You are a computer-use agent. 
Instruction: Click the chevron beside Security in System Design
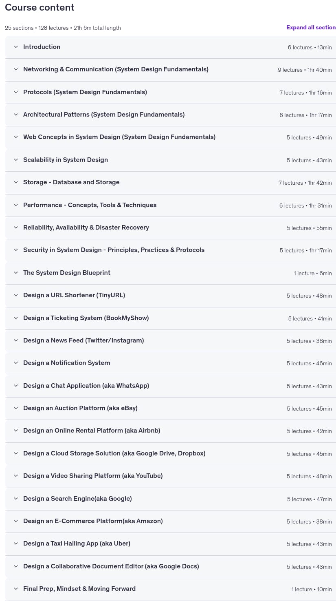(x=16, y=250)
